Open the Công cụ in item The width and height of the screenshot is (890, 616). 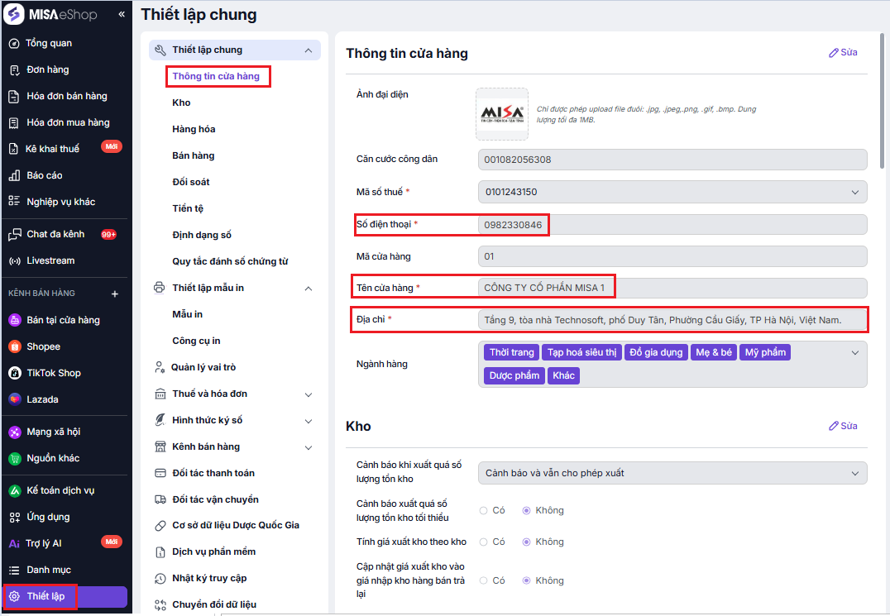click(x=196, y=341)
